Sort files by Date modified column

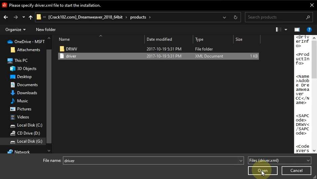pos(159,39)
